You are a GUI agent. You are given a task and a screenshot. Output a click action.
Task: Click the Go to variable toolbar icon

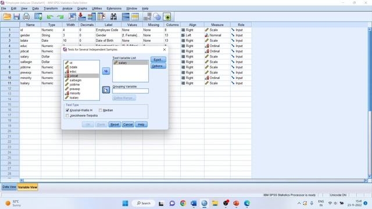[x=82, y=17]
